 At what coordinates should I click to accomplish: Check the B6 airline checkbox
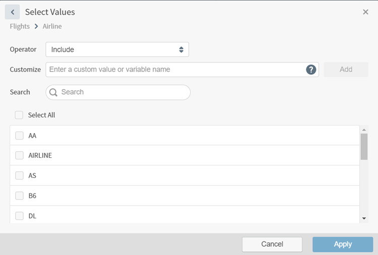point(19,196)
